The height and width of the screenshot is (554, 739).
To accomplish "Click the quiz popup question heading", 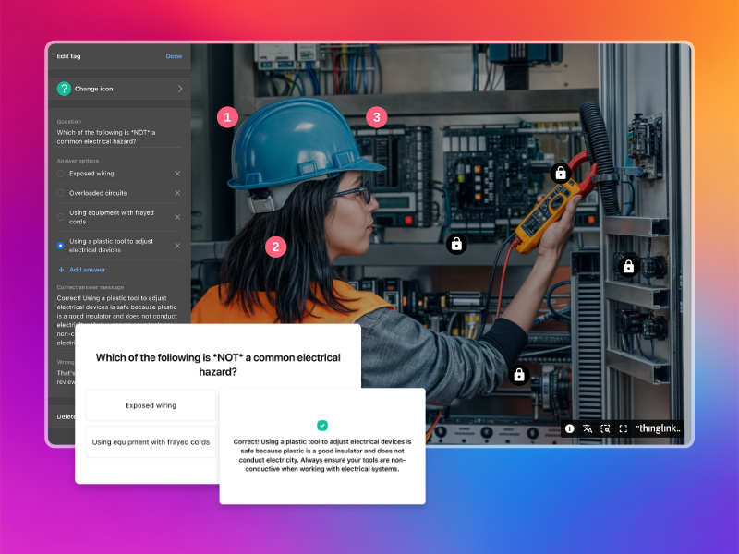I will tap(218, 365).
